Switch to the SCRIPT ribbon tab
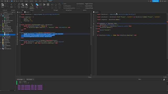 click(x=50, y=1)
